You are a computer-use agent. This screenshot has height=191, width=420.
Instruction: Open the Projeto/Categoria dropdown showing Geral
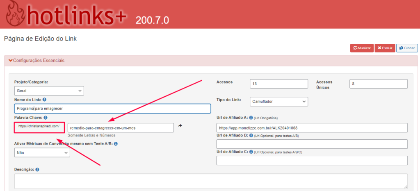[x=49, y=91]
